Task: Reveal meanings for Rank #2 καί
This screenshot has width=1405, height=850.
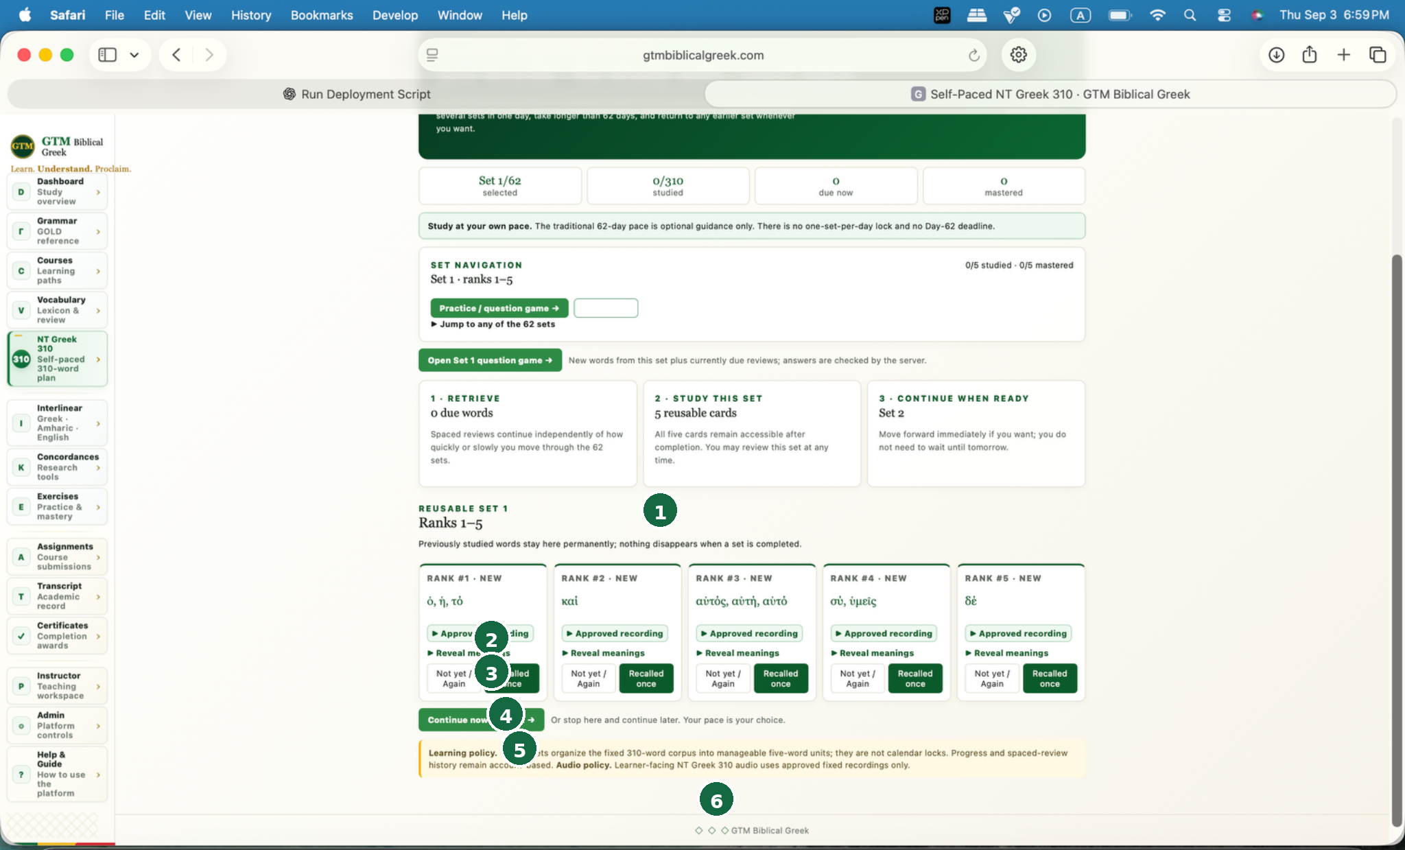Action: 604,653
